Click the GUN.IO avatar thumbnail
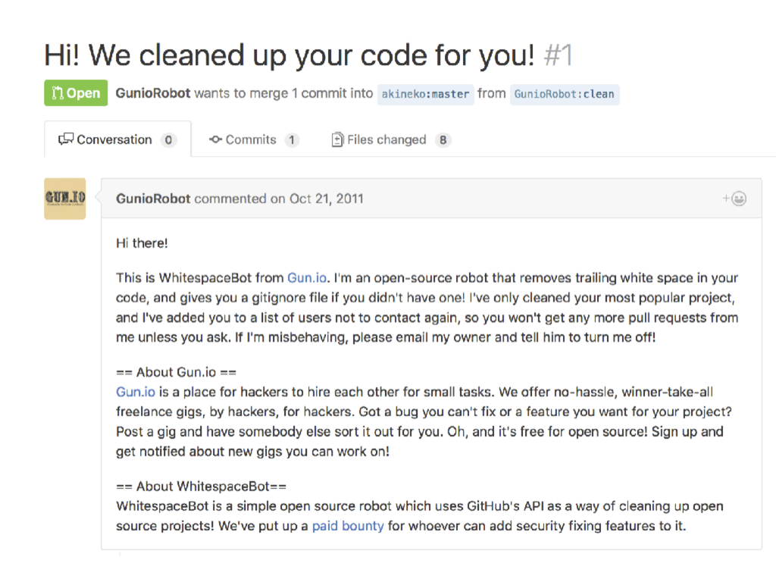This screenshot has height=582, width=776. [x=65, y=199]
